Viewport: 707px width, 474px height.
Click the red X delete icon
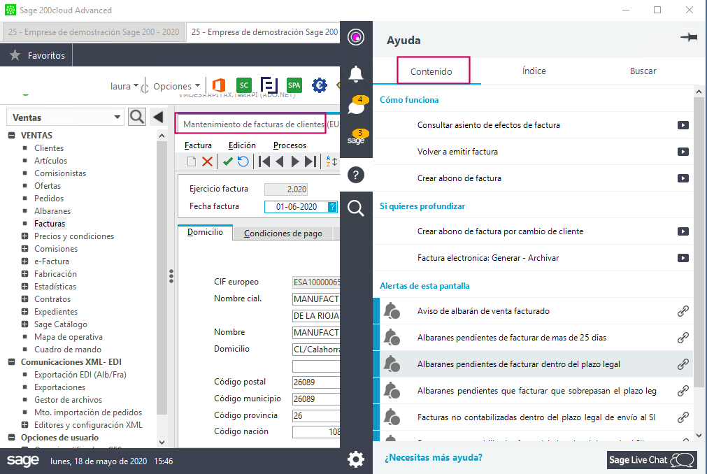click(x=208, y=161)
